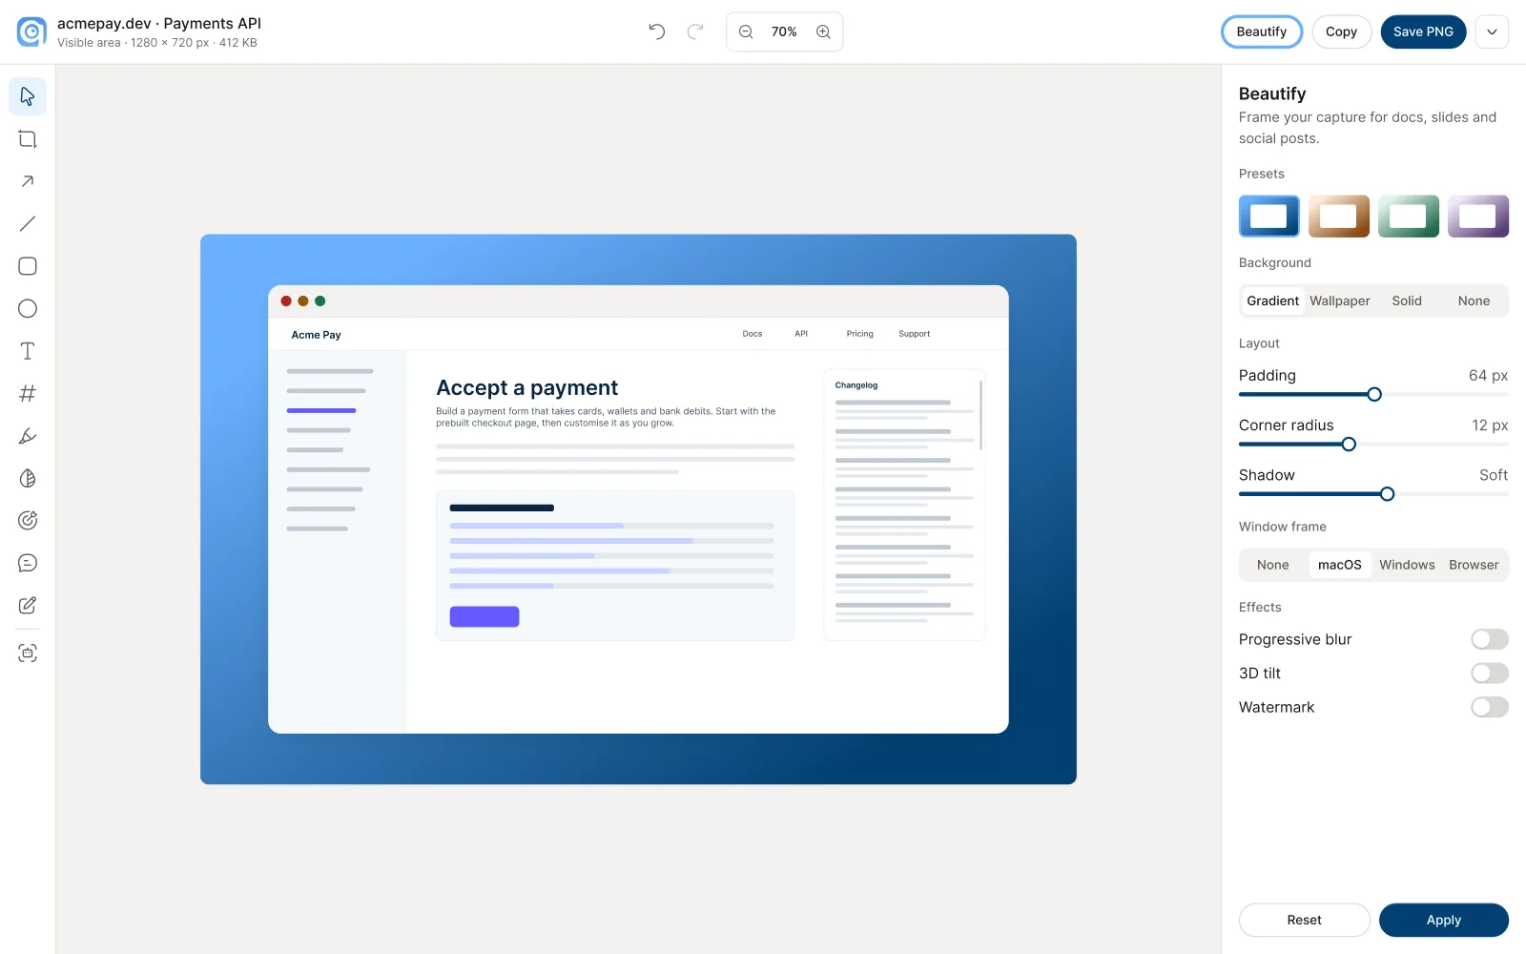Click the half-shaded leaf tool icon
The width and height of the screenshot is (1526, 954).
[28, 478]
